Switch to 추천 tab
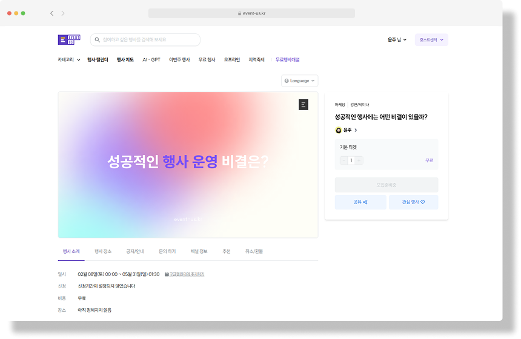The image size is (521, 339). coord(227,252)
